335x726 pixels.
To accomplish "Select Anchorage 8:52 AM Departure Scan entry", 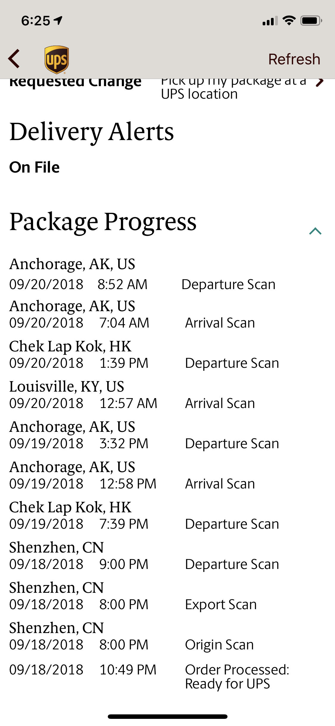I will pos(142,275).
